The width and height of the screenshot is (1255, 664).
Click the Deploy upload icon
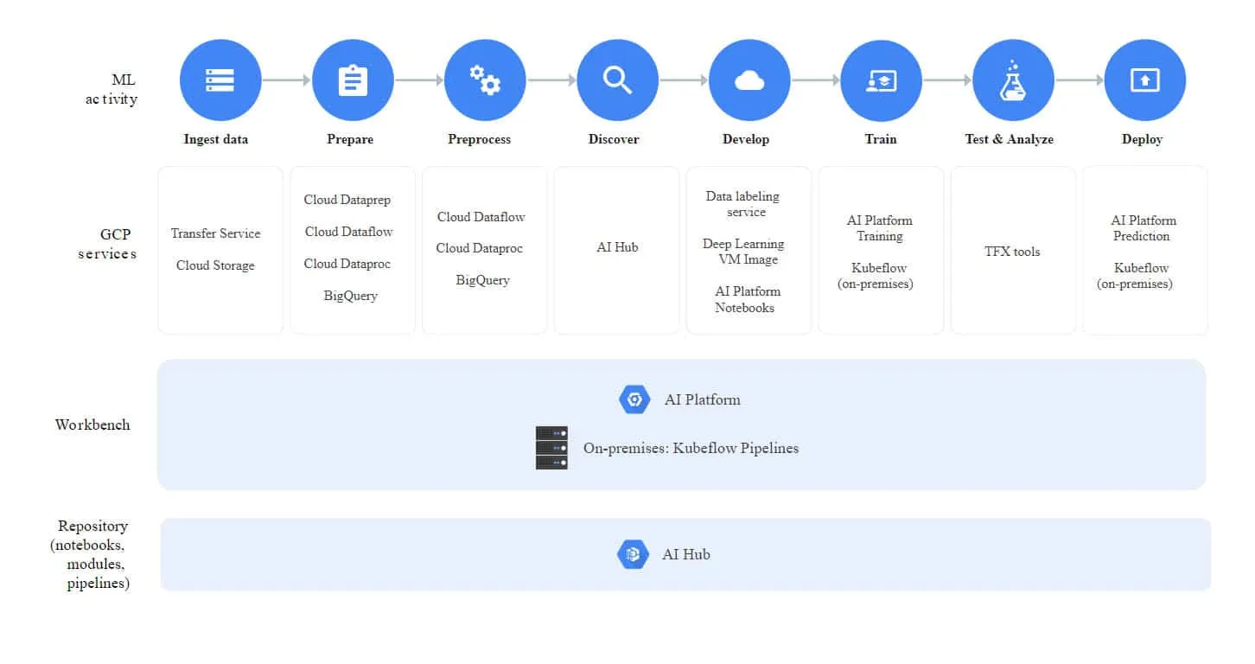point(1144,79)
